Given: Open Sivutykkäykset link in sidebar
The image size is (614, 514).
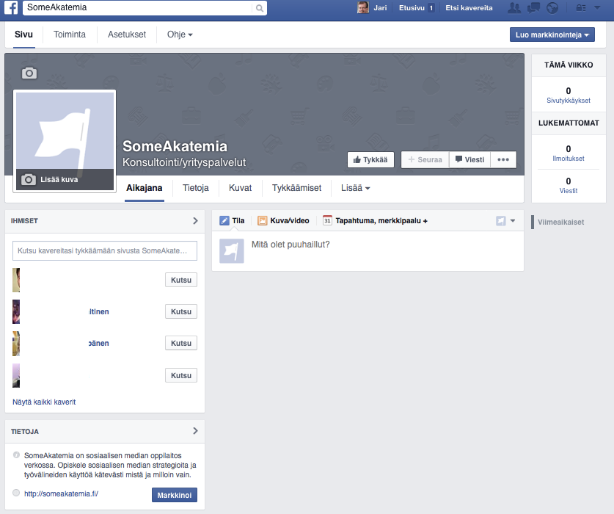Looking at the screenshot, I should [569, 101].
